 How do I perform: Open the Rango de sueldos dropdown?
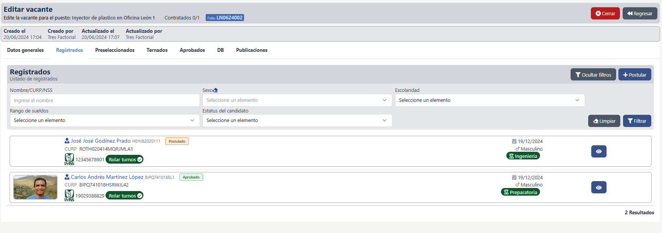(105, 120)
